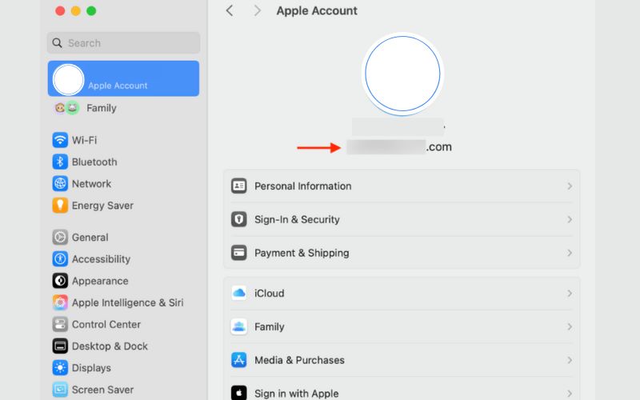Screen dimensions: 640x400
Task: Open Desktop & Dock settings label
Action: coord(110,346)
